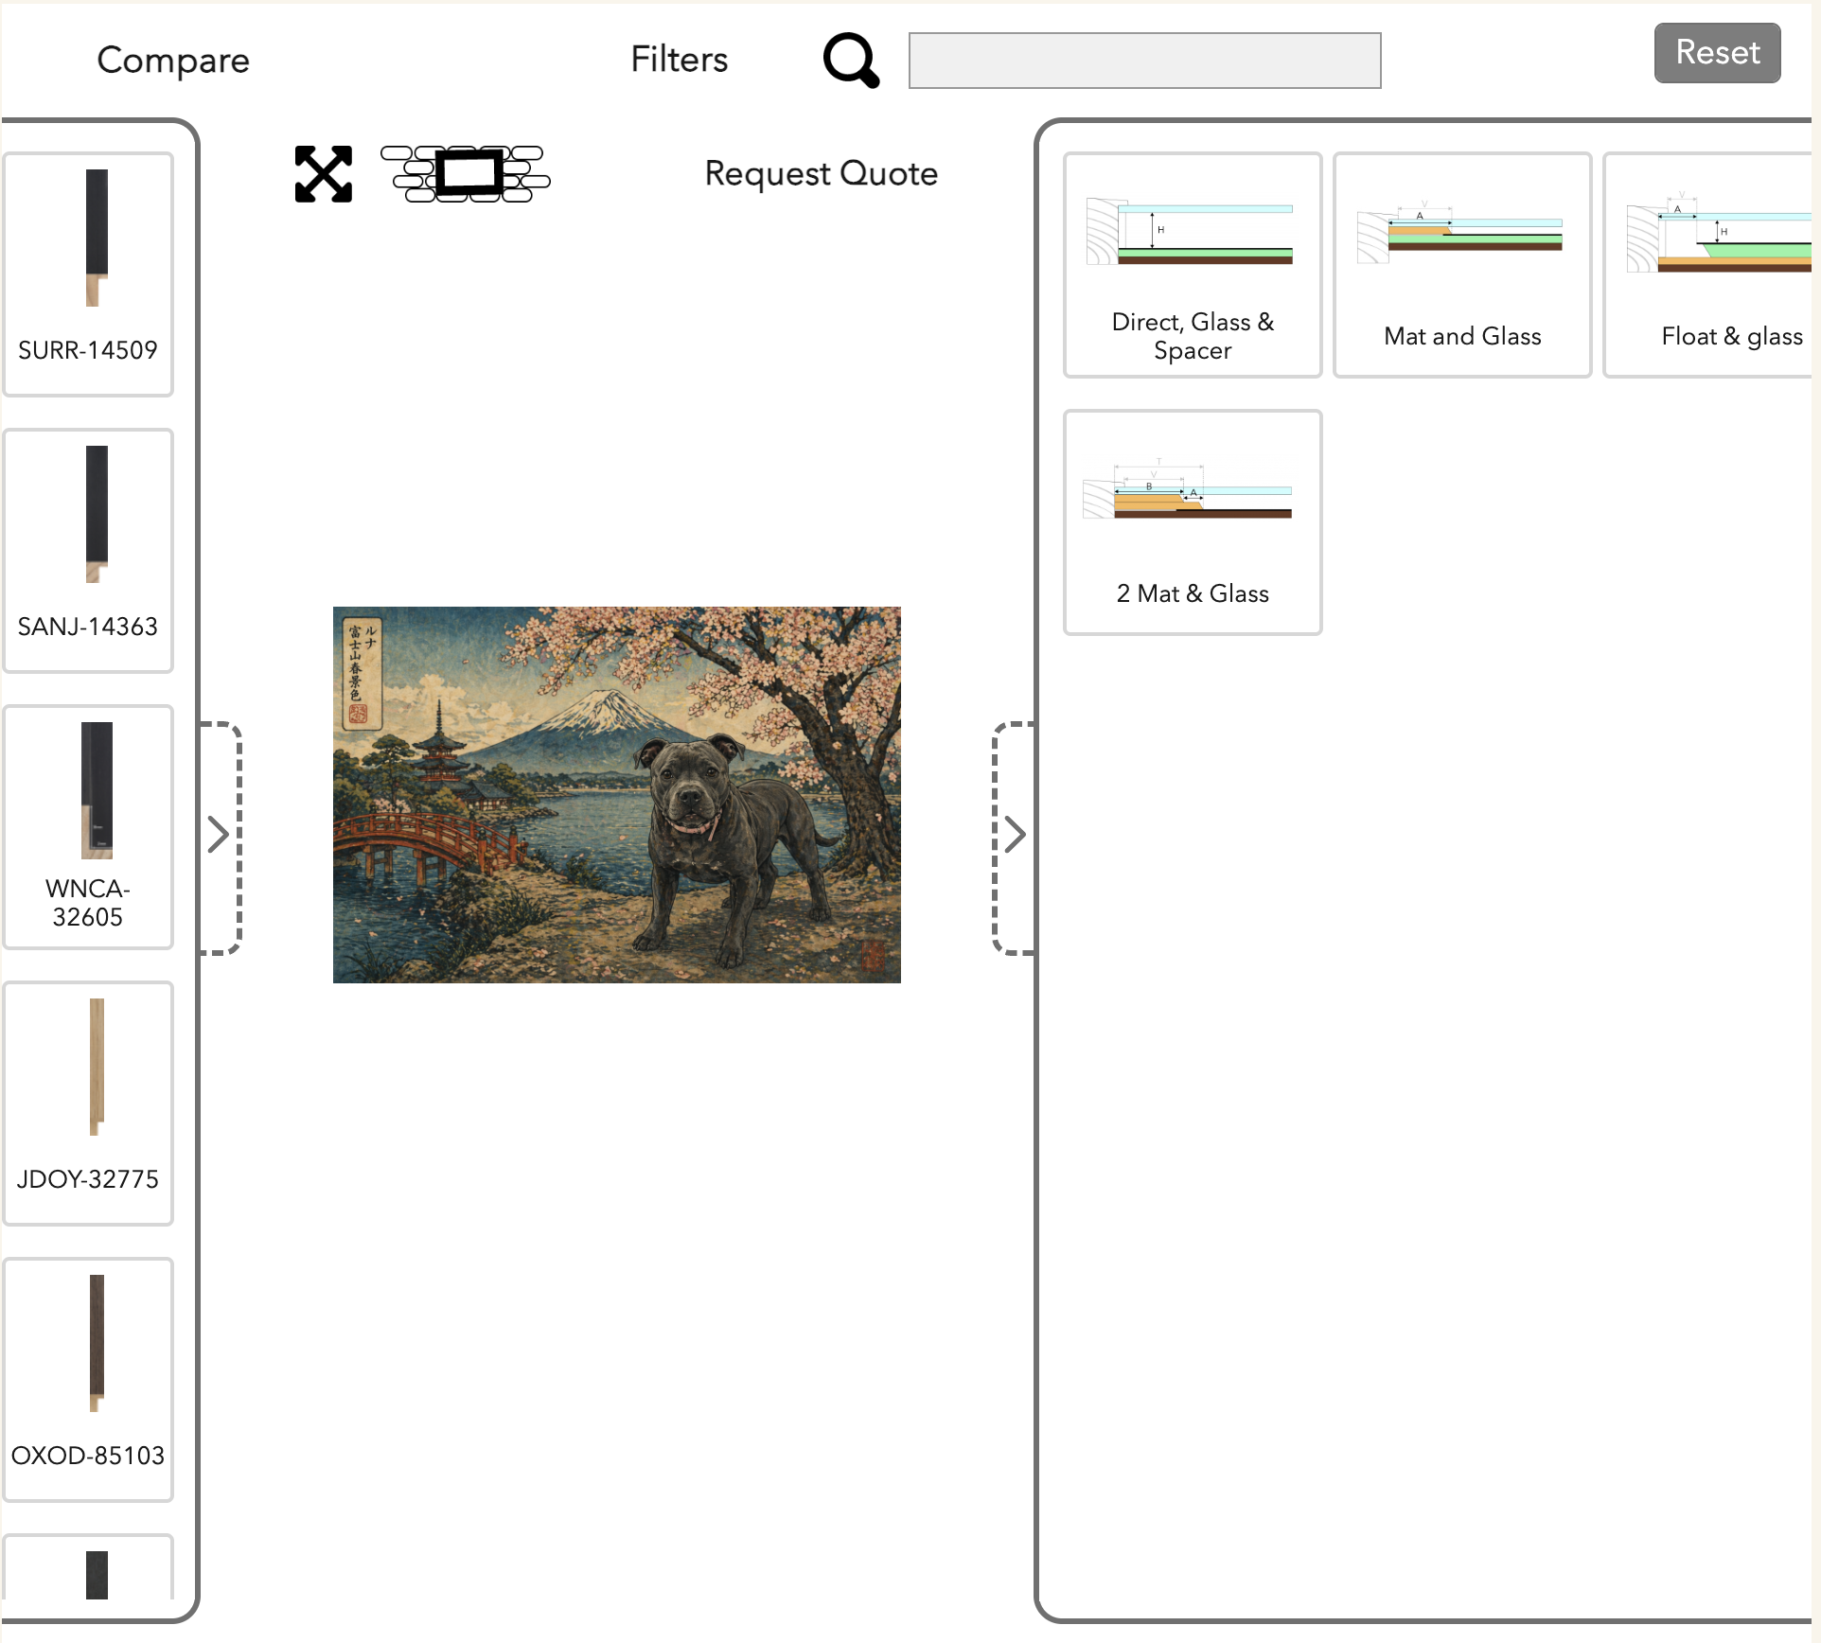The width and height of the screenshot is (1821, 1643).
Task: Pick the JDOY-32775 natural wood frame
Action: pyautogui.click(x=88, y=1103)
